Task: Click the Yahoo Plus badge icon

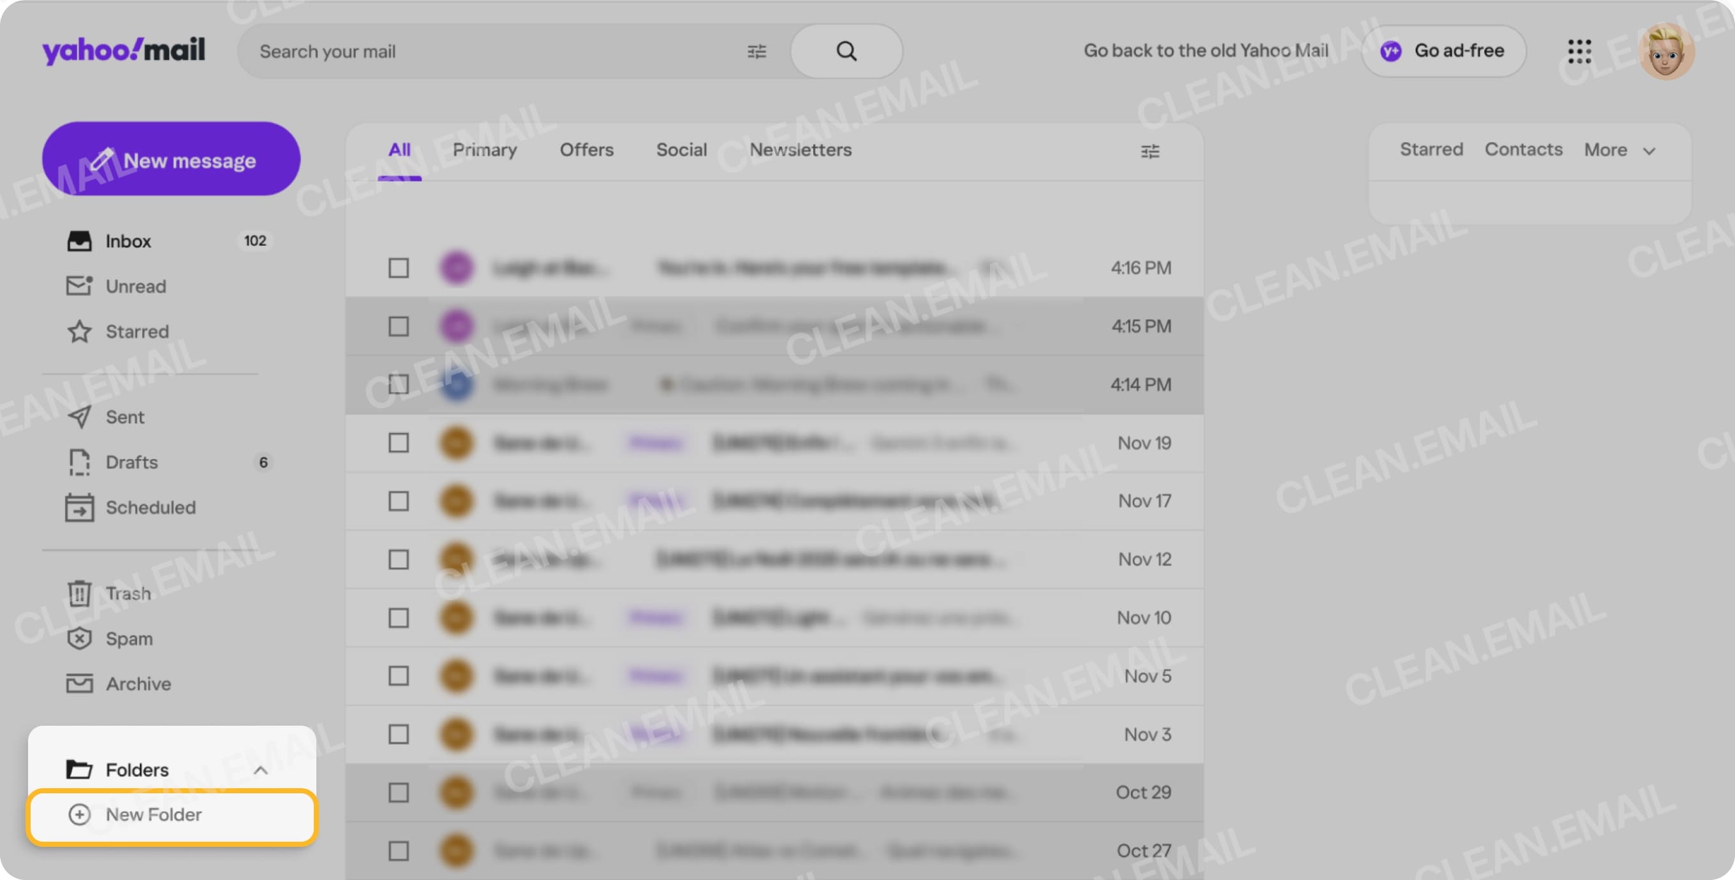Action: [1391, 51]
